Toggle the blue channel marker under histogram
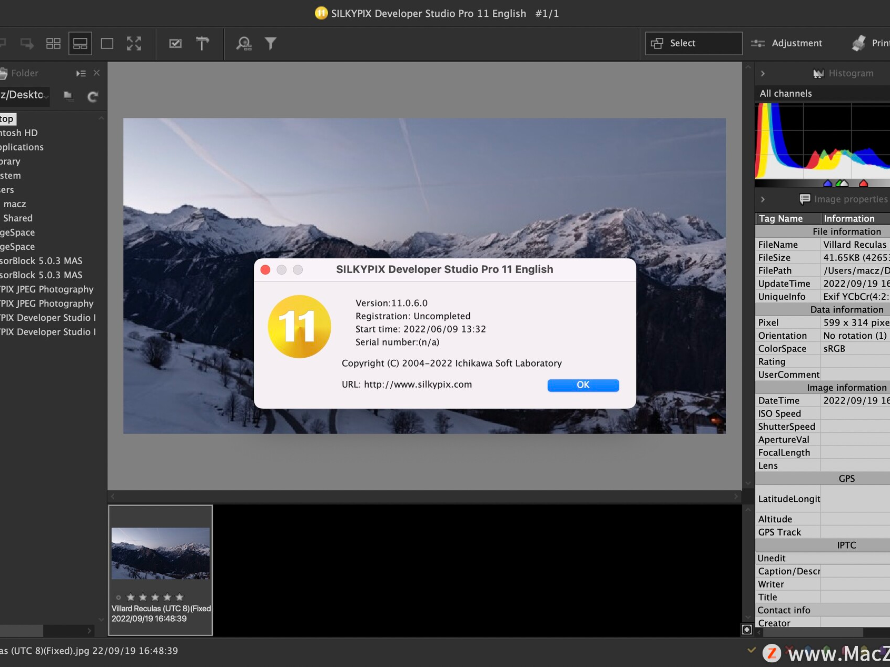The width and height of the screenshot is (890, 667). coord(827,184)
